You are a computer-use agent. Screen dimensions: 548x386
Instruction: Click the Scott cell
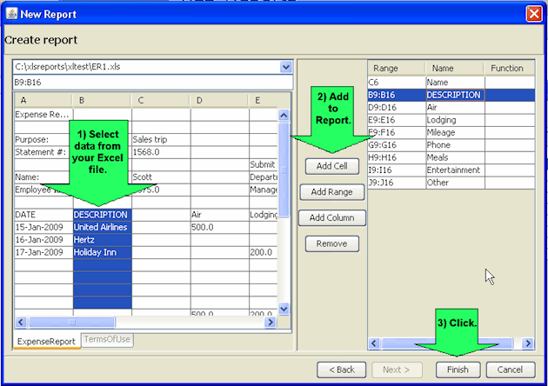click(x=161, y=177)
